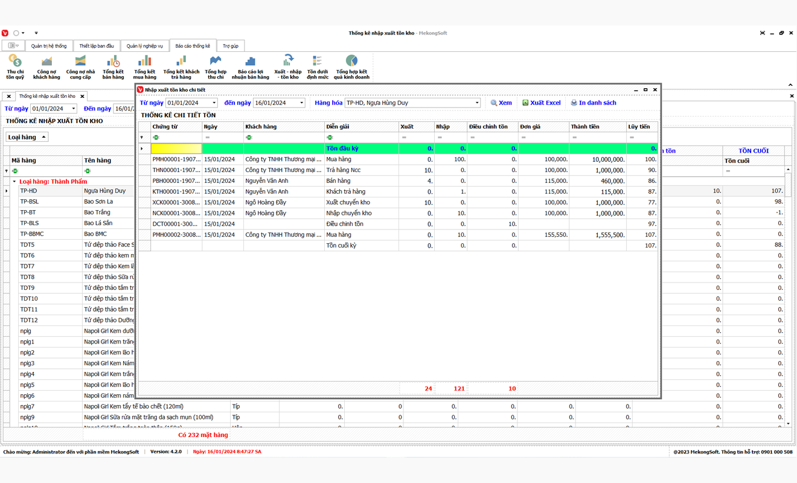Open Công nợ khách hàng report
The width and height of the screenshot is (797, 483).
(46, 67)
